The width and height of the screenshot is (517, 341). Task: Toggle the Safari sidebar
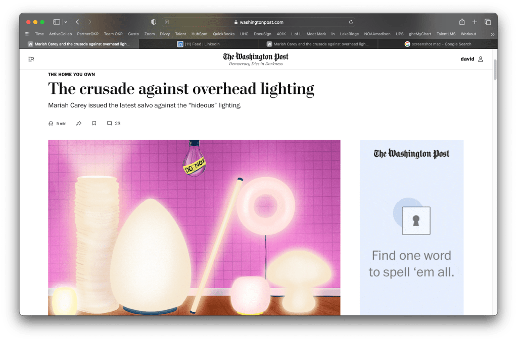click(x=57, y=22)
